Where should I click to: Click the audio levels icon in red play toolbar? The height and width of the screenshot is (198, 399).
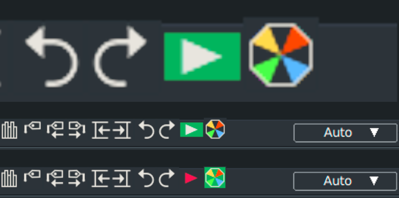pyautogui.click(x=9, y=179)
